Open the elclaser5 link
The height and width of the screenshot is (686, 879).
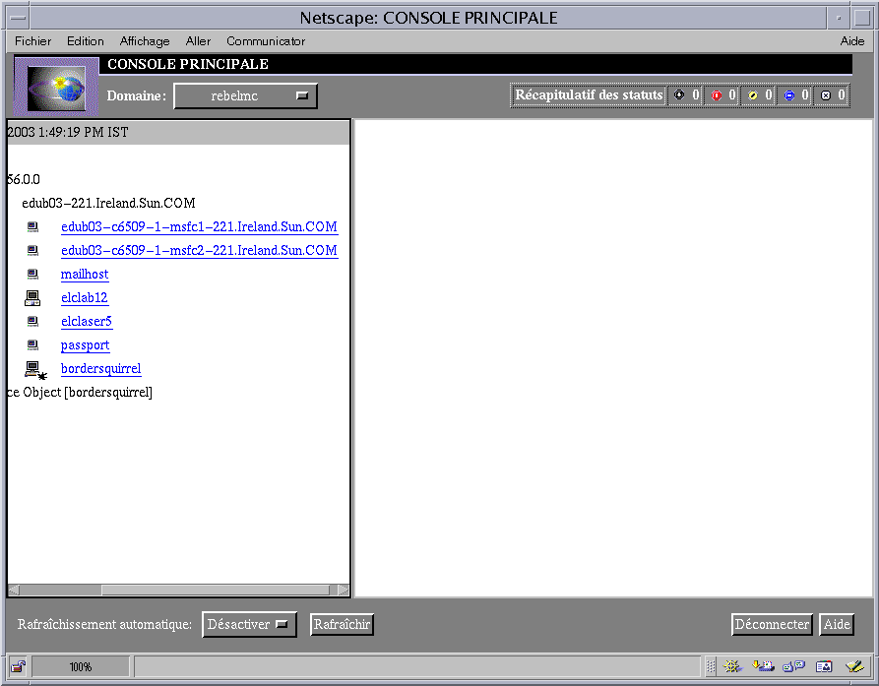[x=87, y=321]
